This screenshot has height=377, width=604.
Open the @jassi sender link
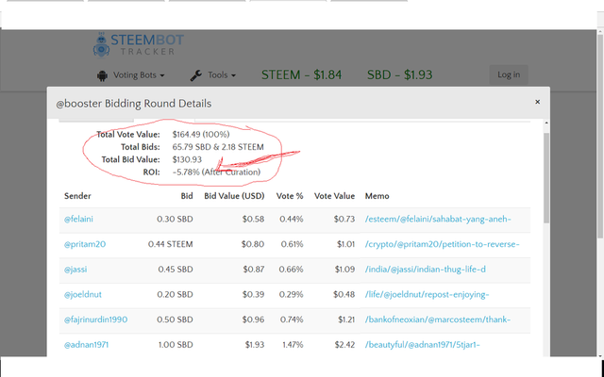[x=75, y=270]
